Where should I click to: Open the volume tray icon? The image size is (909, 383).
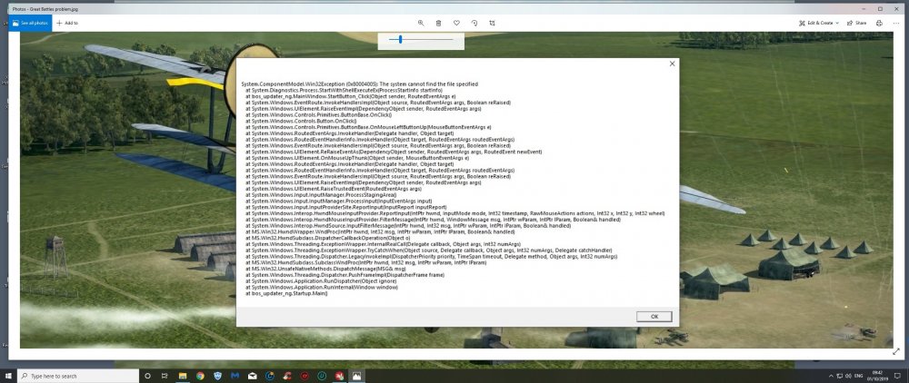coord(849,376)
